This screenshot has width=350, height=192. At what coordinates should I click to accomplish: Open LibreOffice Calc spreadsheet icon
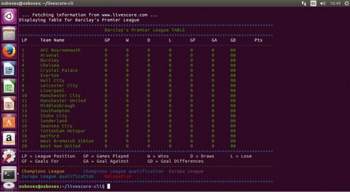pos(9,86)
